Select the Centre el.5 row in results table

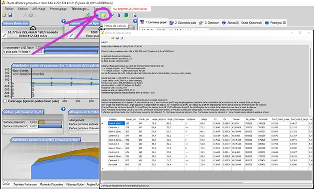(206, 160)
